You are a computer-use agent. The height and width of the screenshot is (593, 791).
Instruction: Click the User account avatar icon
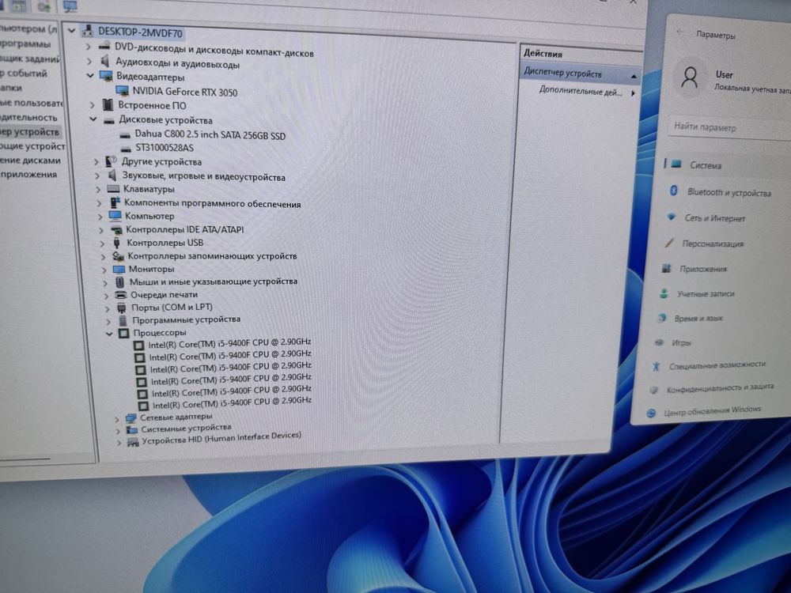click(689, 78)
